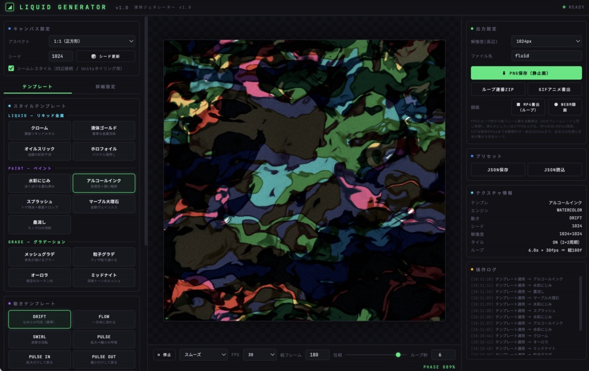This screenshot has height=371, width=589.
Task: Stop playback with the 停止 button
Action: coord(165,354)
